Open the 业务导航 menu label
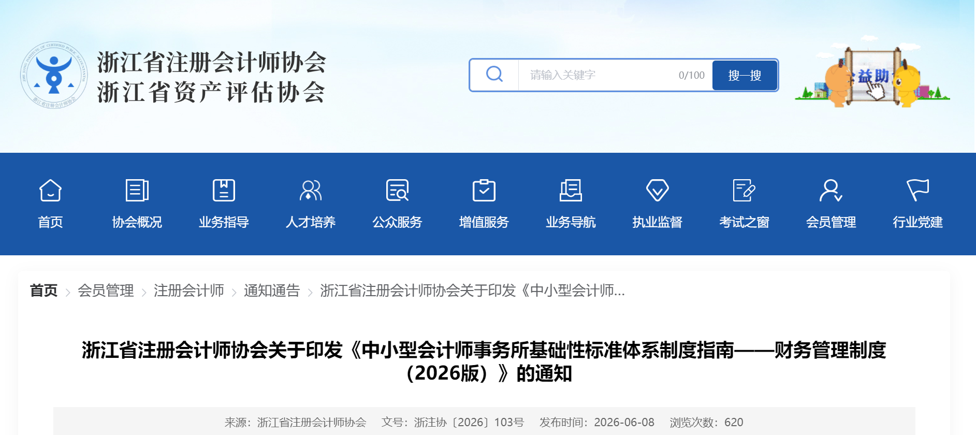Screen dimensions: 976x435 pyautogui.click(x=571, y=222)
